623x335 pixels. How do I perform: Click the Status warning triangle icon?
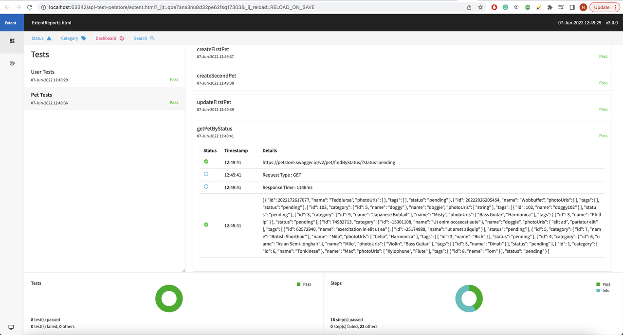click(49, 38)
